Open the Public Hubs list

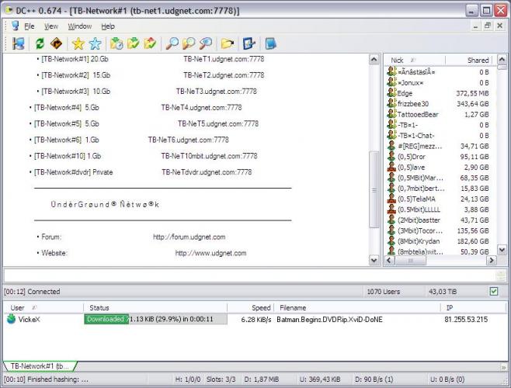(18, 43)
